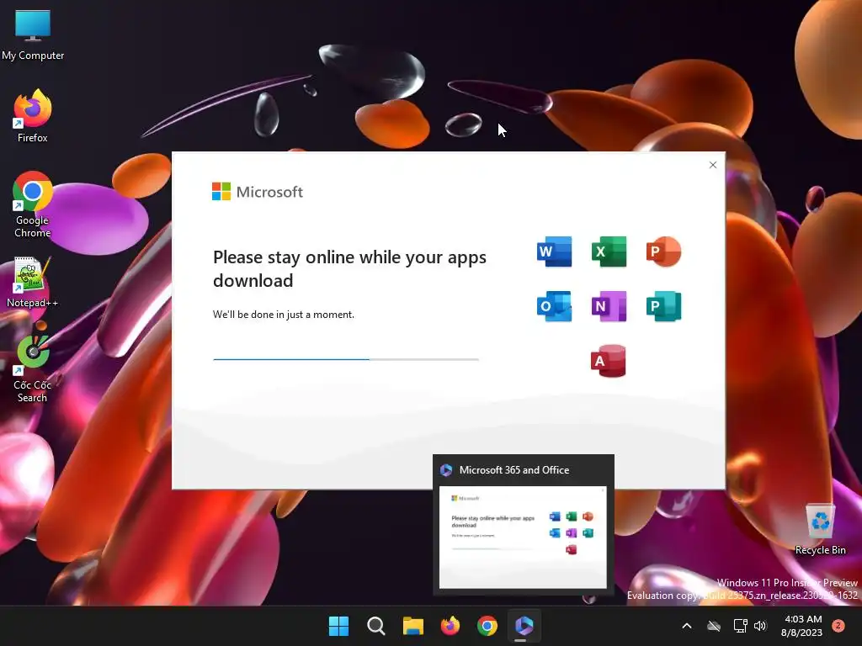
Task: Click the download progress bar
Action: tap(346, 359)
